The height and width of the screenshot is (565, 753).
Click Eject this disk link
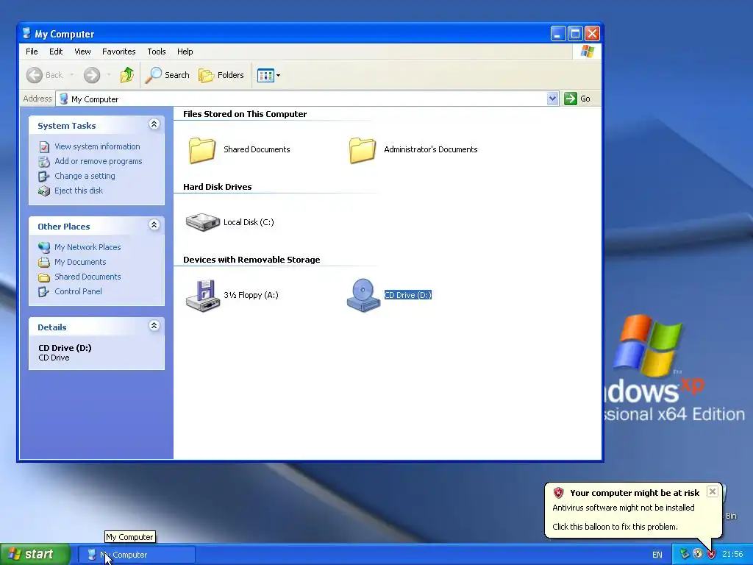tap(78, 191)
